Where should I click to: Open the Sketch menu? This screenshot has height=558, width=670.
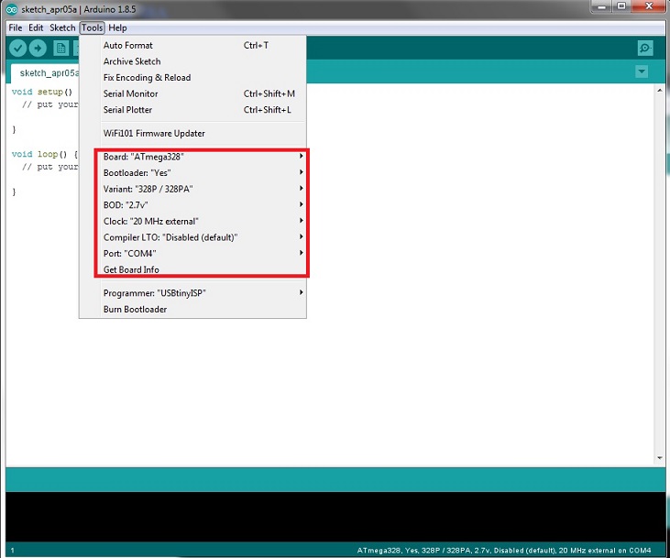click(x=62, y=27)
